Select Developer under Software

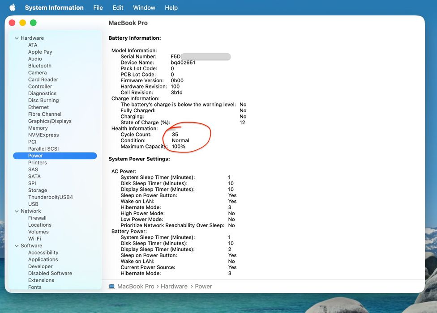click(40, 266)
